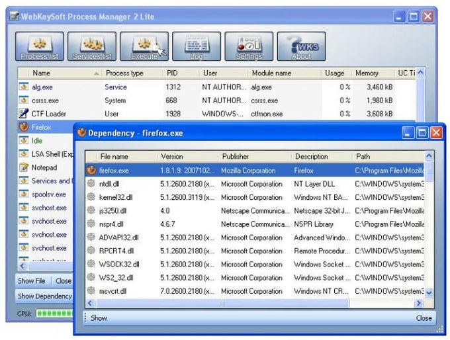Sort by Module name column header
This screenshot has width=450, height=340.
click(x=285, y=73)
